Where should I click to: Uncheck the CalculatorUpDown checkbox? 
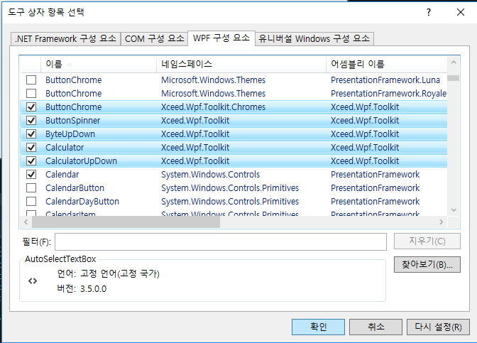click(31, 160)
